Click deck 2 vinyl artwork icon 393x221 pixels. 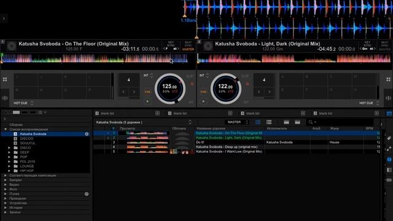tap(208, 46)
